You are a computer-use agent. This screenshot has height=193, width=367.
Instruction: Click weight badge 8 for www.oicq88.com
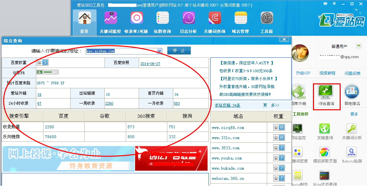[x=279, y=127]
